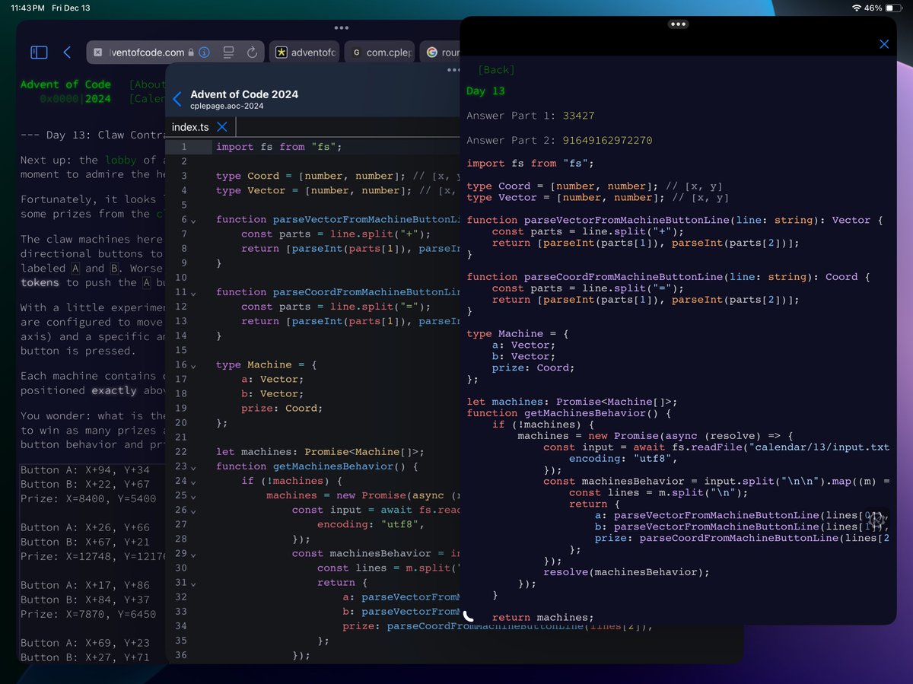Click 'return machines;' in preview
The width and height of the screenshot is (913, 684).
[542, 618]
